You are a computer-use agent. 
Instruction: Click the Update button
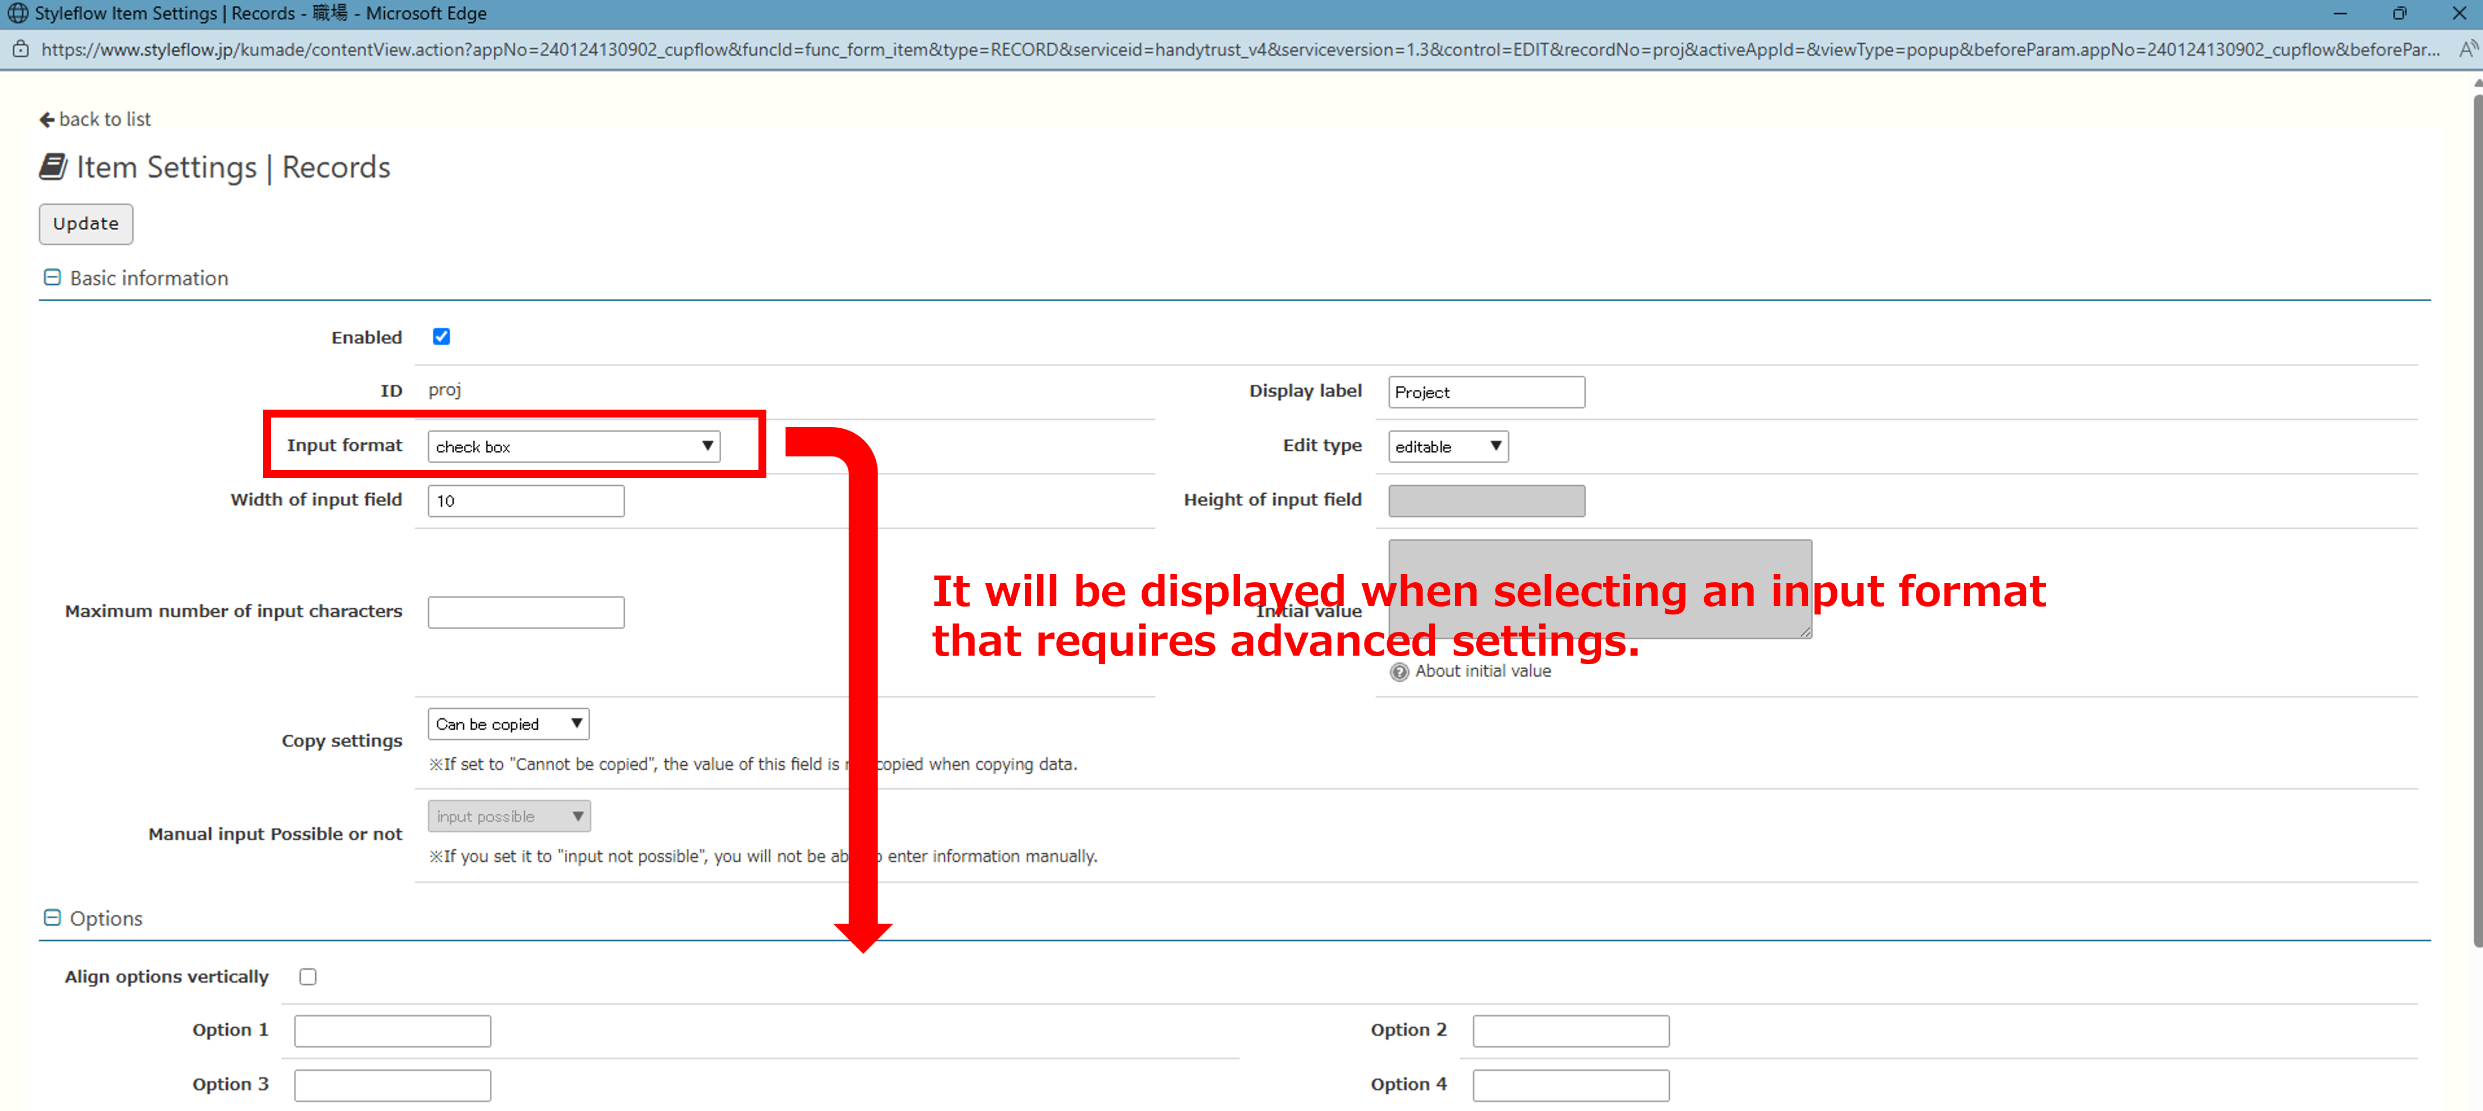[x=86, y=223]
